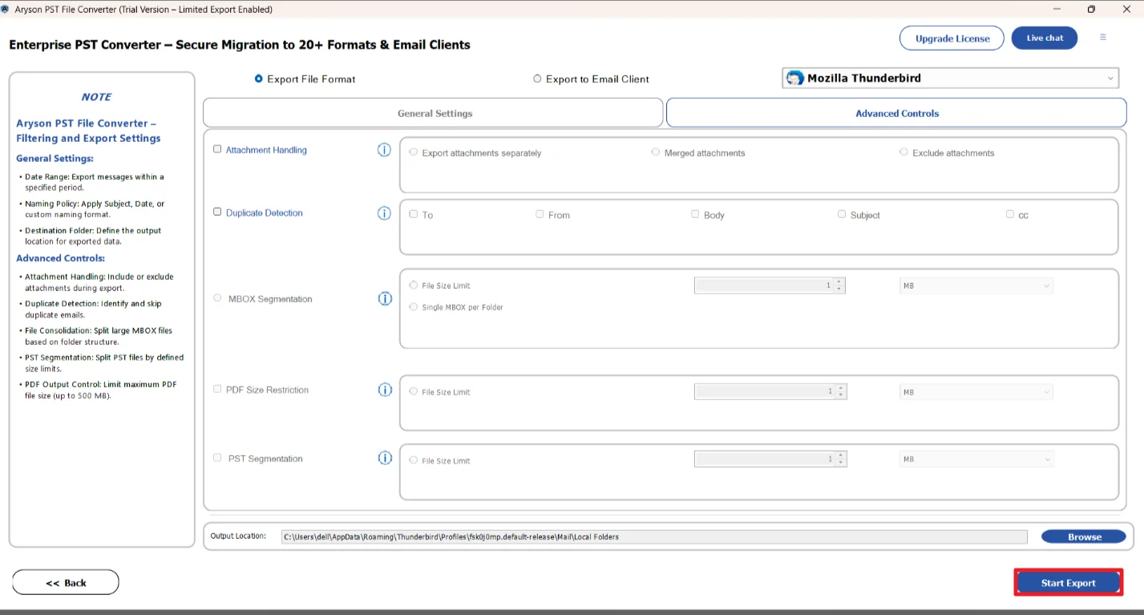The height and width of the screenshot is (615, 1144).
Task: Open info icon for PDF Size Restriction
Action: [385, 390]
